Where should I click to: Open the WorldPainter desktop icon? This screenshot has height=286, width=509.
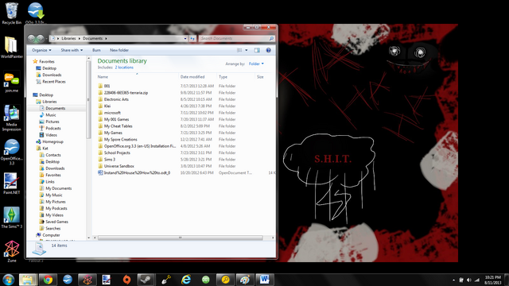click(12, 48)
